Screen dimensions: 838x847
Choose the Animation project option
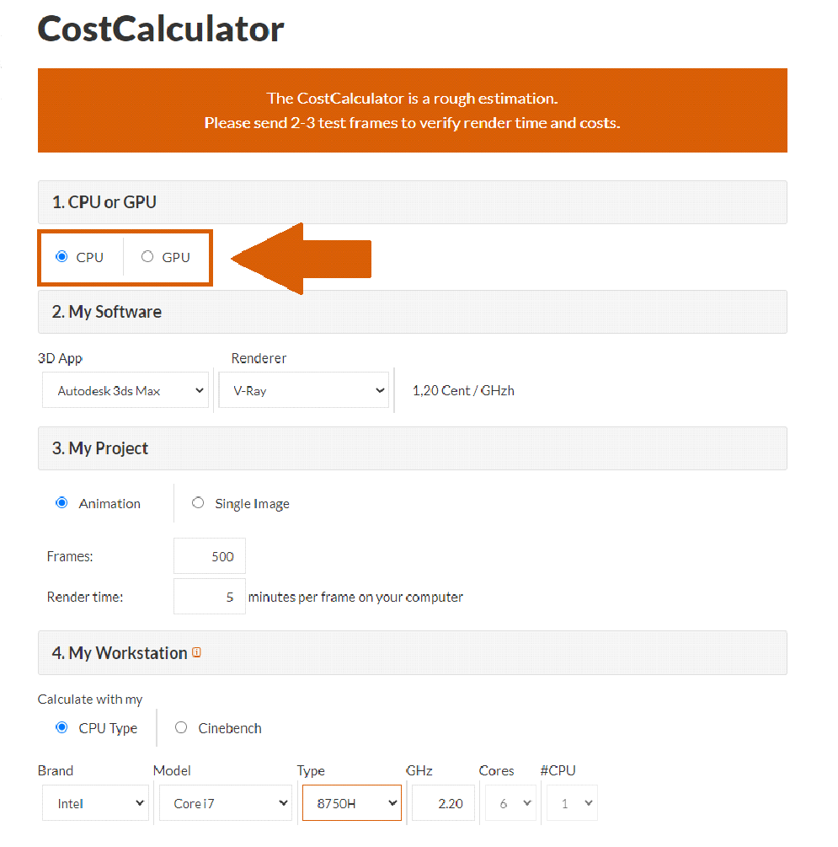click(x=61, y=503)
